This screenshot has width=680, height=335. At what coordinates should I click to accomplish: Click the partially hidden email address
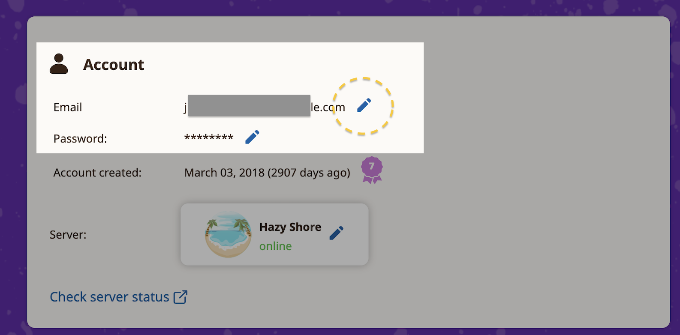click(x=328, y=107)
